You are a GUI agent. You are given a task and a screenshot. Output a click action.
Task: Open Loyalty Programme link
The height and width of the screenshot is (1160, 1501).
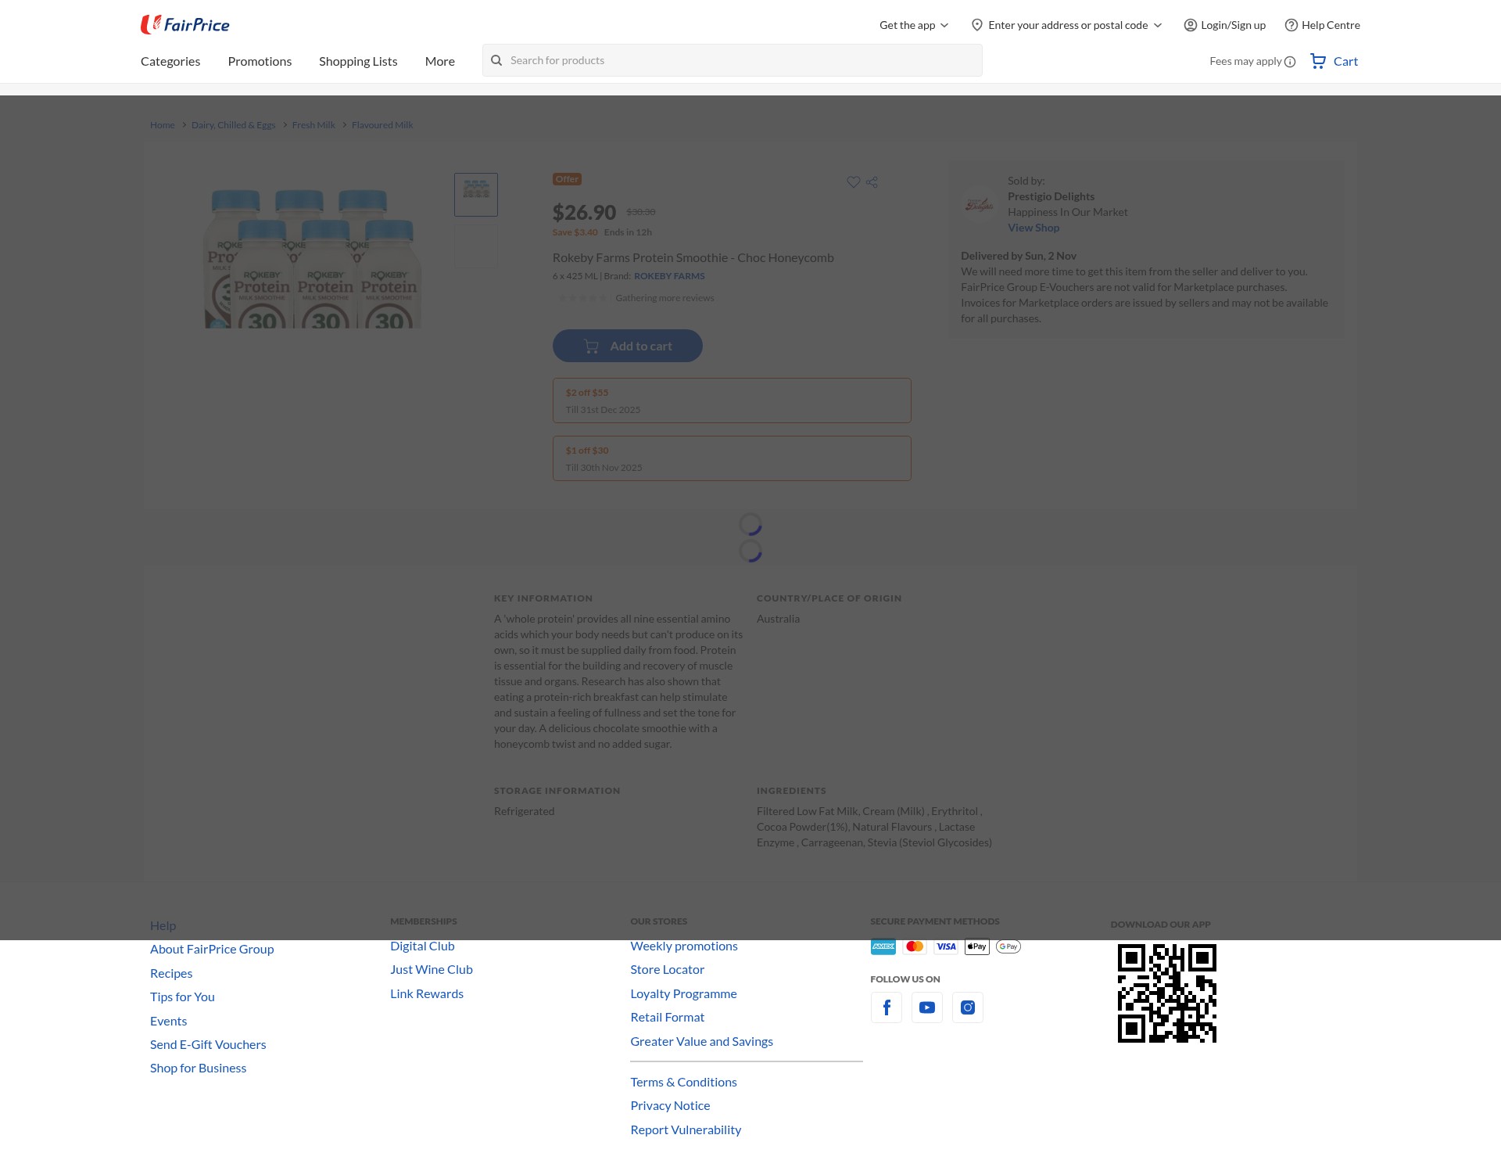[684, 993]
